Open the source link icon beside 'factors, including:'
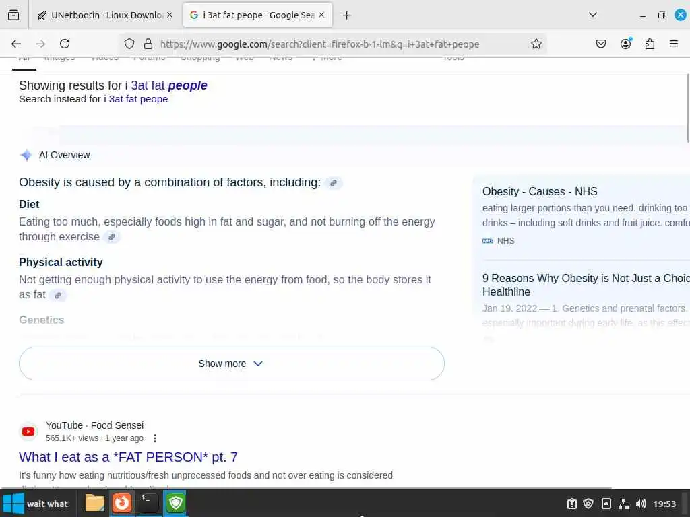 (x=333, y=183)
